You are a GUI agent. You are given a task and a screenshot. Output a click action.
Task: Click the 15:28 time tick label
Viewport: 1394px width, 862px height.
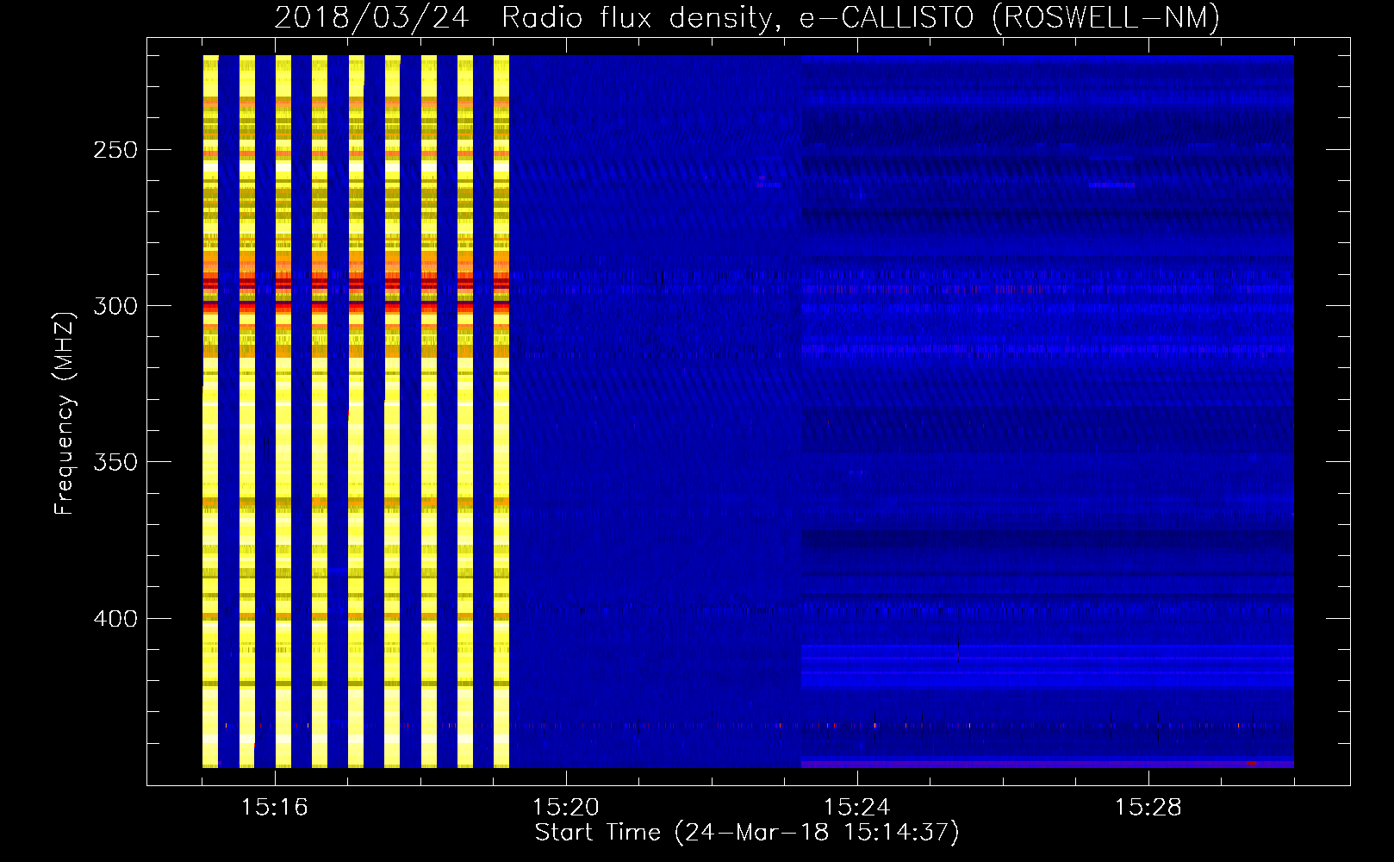(x=1148, y=808)
